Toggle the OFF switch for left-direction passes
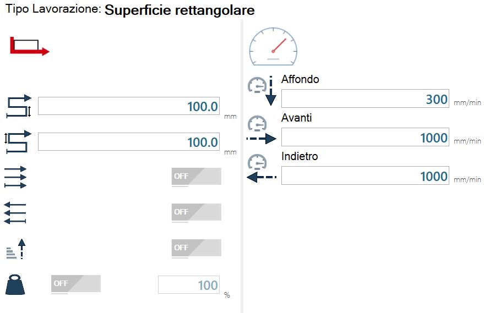The image size is (484, 313). (197, 212)
